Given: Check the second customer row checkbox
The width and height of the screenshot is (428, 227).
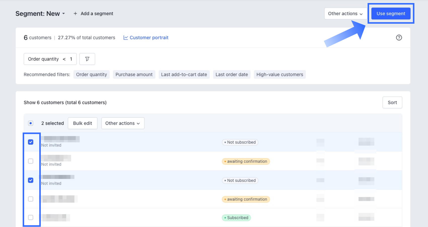Looking at the screenshot, I should coord(31,161).
